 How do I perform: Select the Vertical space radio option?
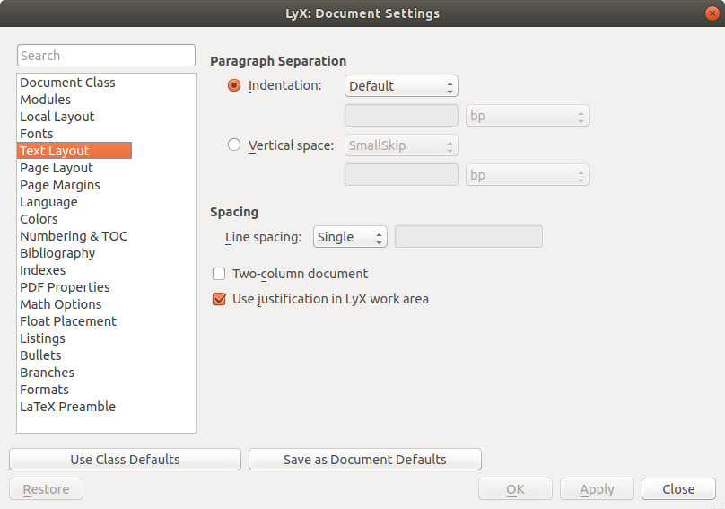coord(234,145)
